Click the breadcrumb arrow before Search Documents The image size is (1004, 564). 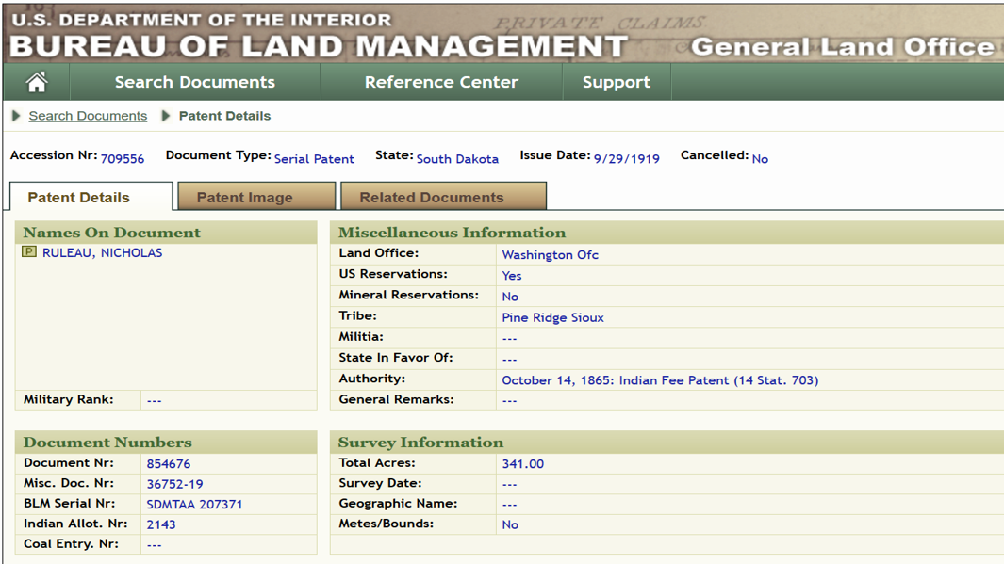click(x=17, y=116)
